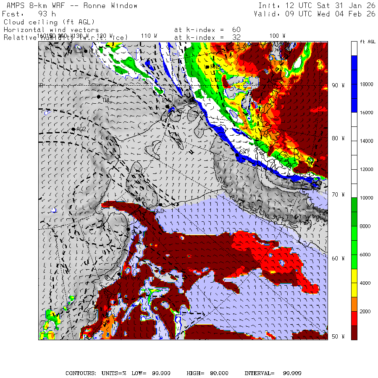Select the 'Relative humidity (w.r.t. ice)' label
Screen dimensions: 378x378
pos(66,38)
